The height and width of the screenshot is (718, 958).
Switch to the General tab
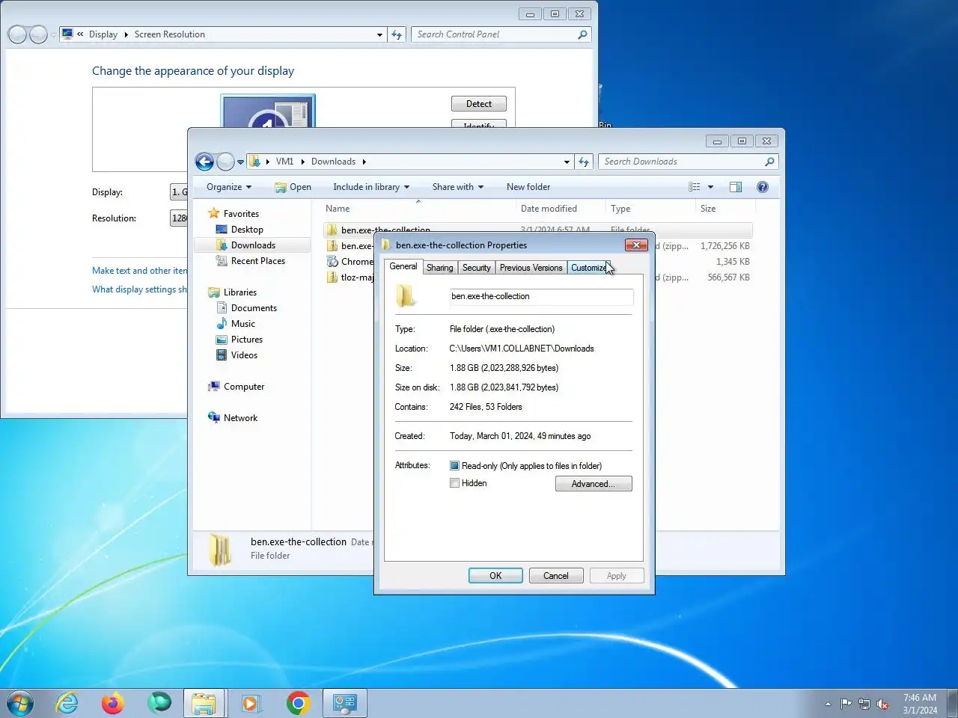[x=403, y=266]
